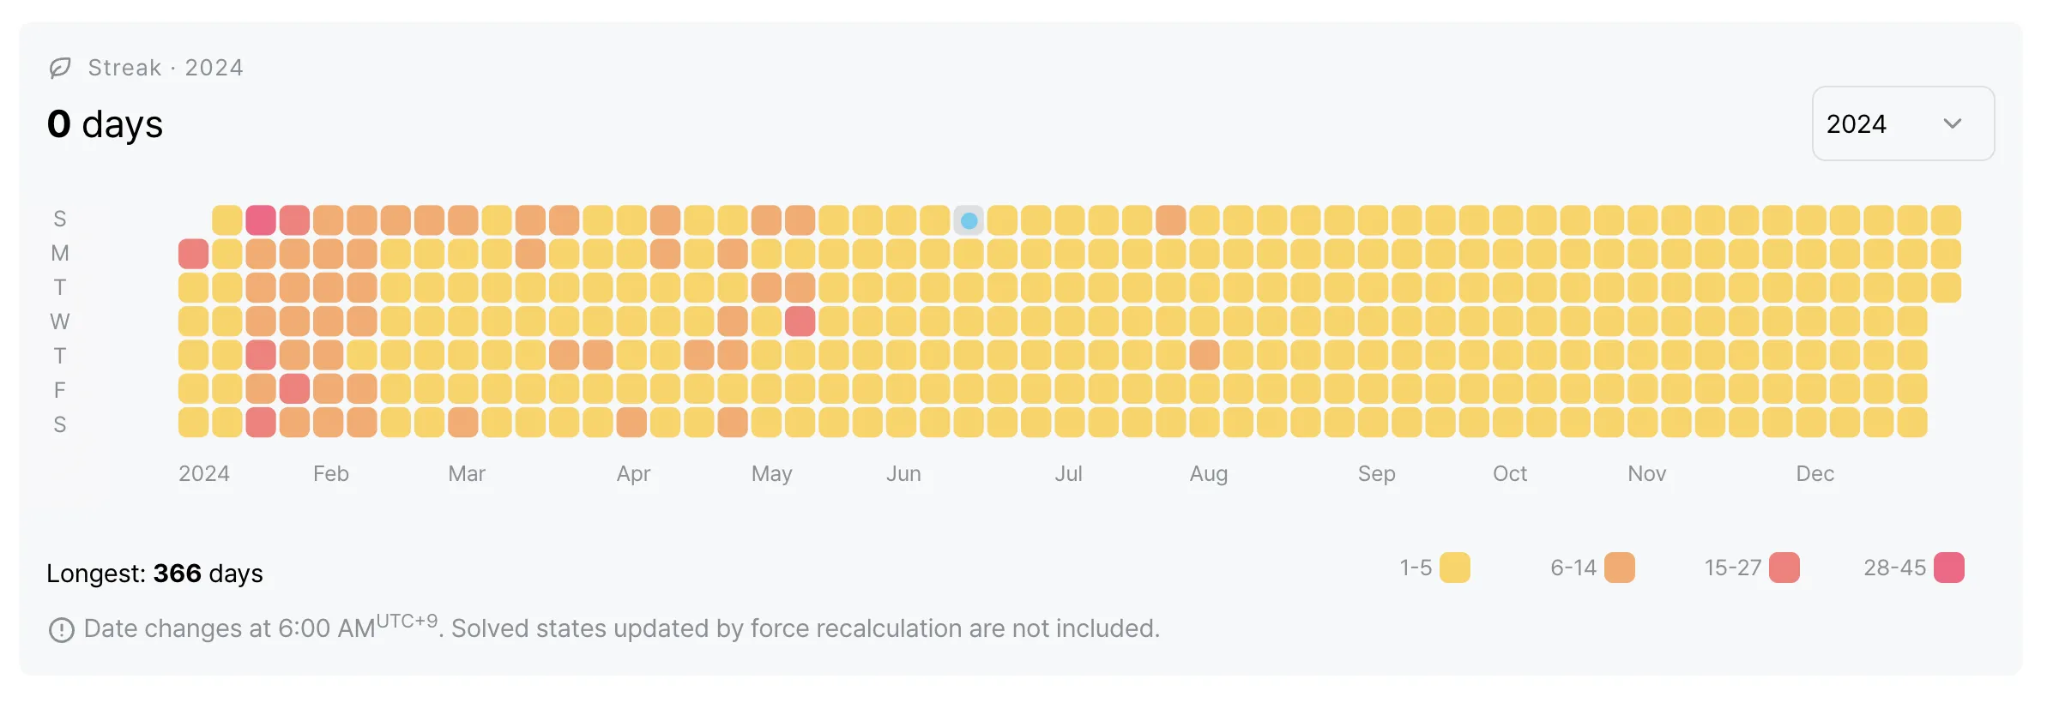Select the salmon 15-27 legend swatch
Viewport: 2047px width, 703px height.
click(x=1784, y=568)
